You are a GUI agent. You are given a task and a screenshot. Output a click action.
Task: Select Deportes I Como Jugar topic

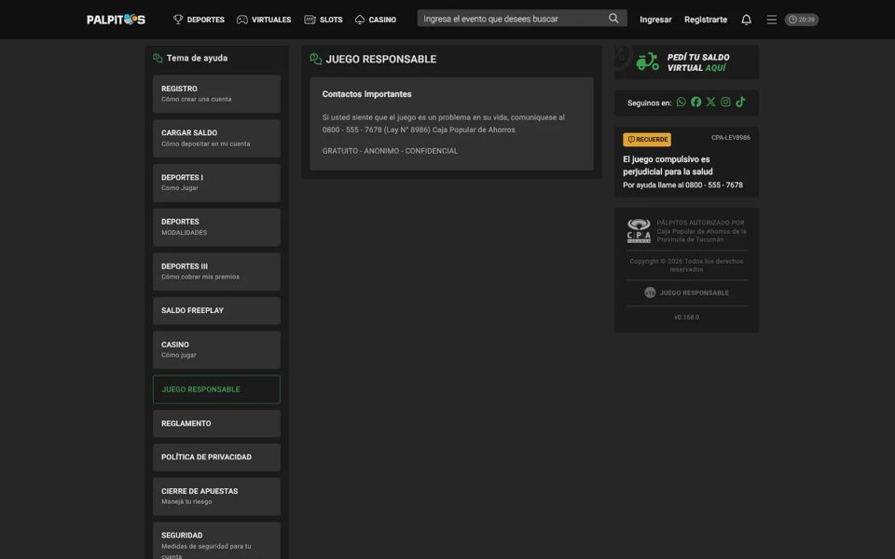coord(216,184)
